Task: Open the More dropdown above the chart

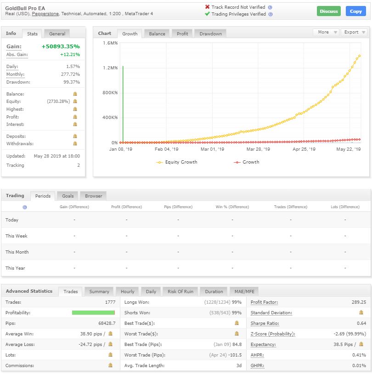Action: tap(326, 32)
